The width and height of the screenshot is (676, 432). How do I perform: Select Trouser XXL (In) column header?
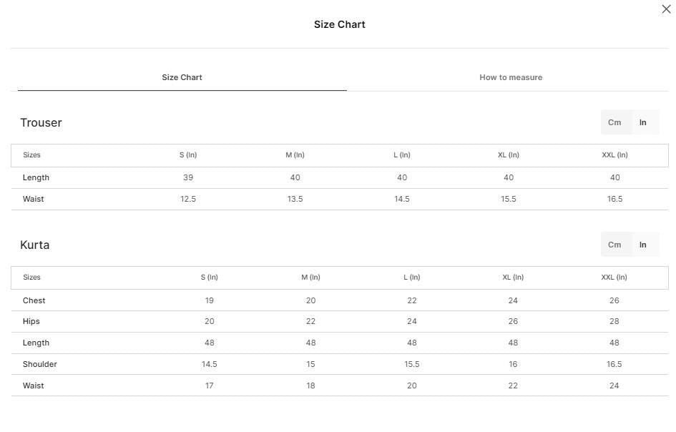(x=614, y=155)
